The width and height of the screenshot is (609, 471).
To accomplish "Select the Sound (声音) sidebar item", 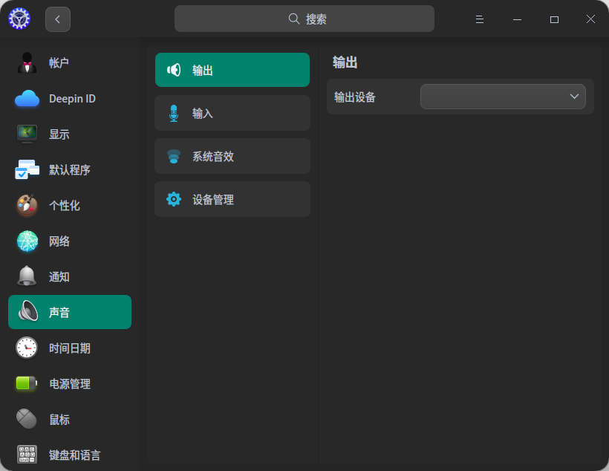I will [x=70, y=313].
